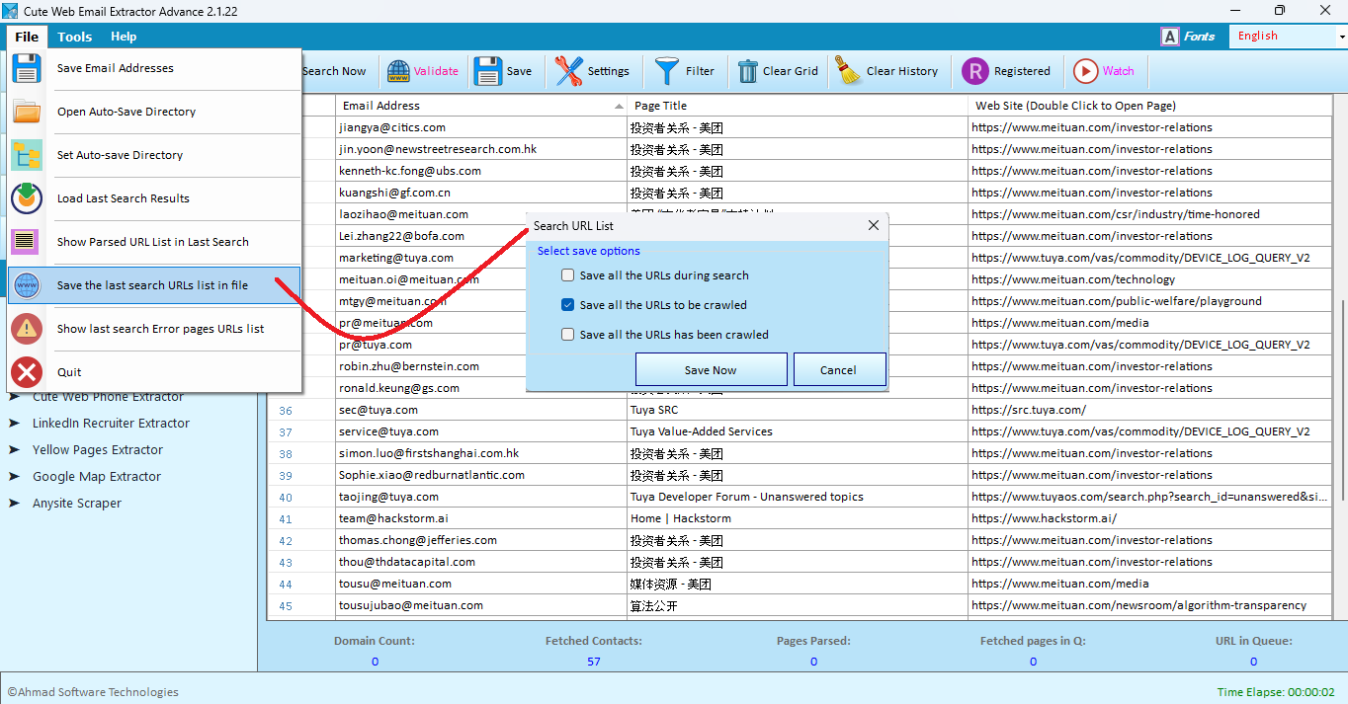
Task: Click the Registered purple R icon
Action: tap(975, 71)
